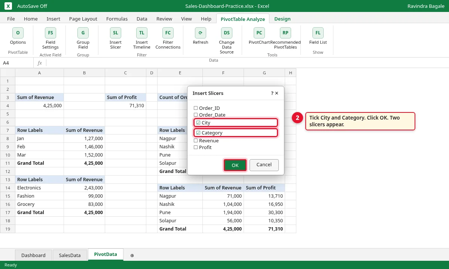Screen dimensions: 449x269
Task: Select cell with value 71,310 in column C
Action: [x=126, y=105]
